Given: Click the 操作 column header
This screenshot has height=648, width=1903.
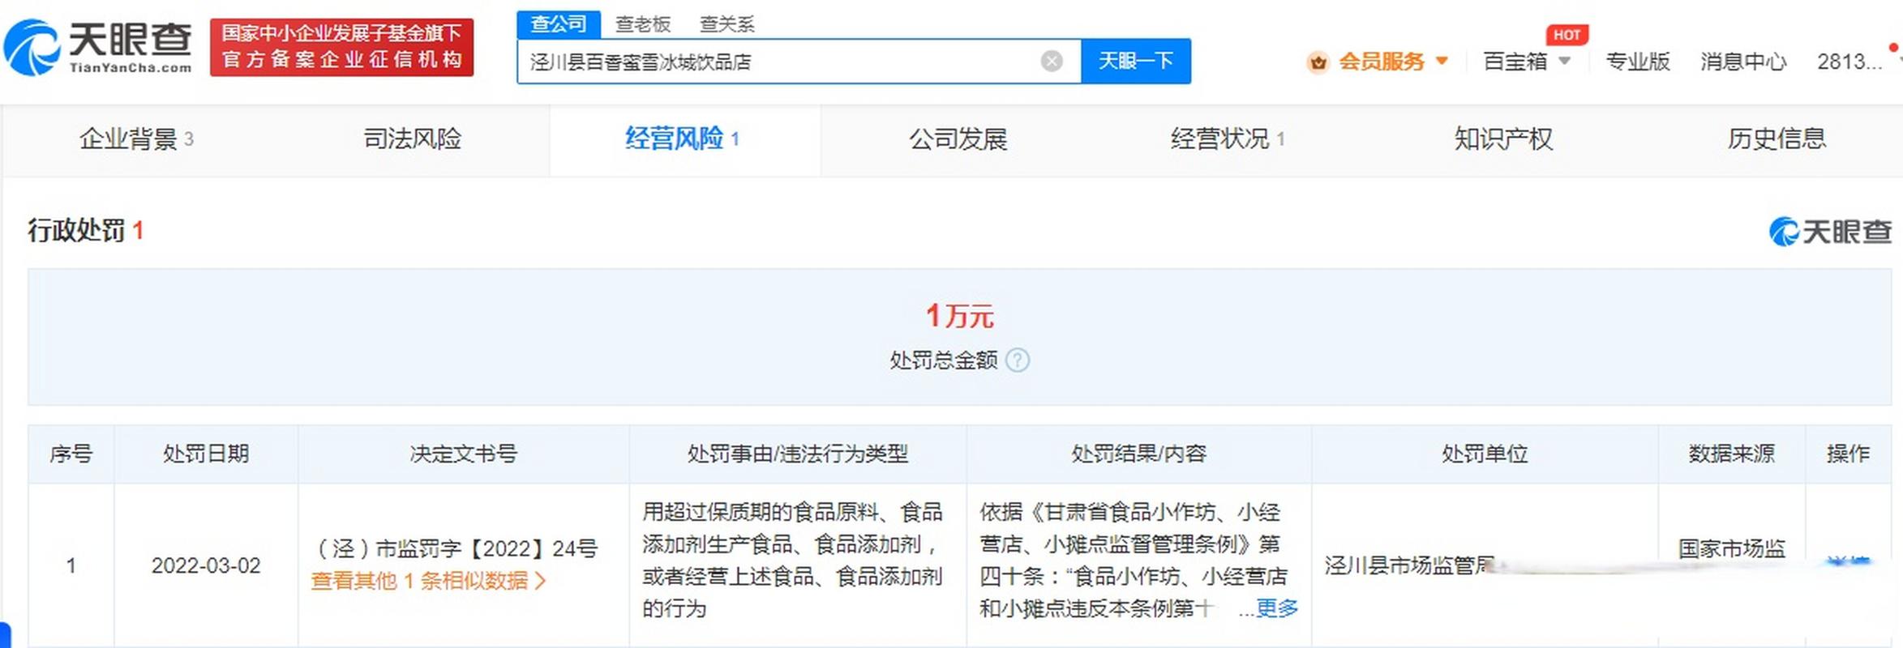Looking at the screenshot, I should (1849, 454).
